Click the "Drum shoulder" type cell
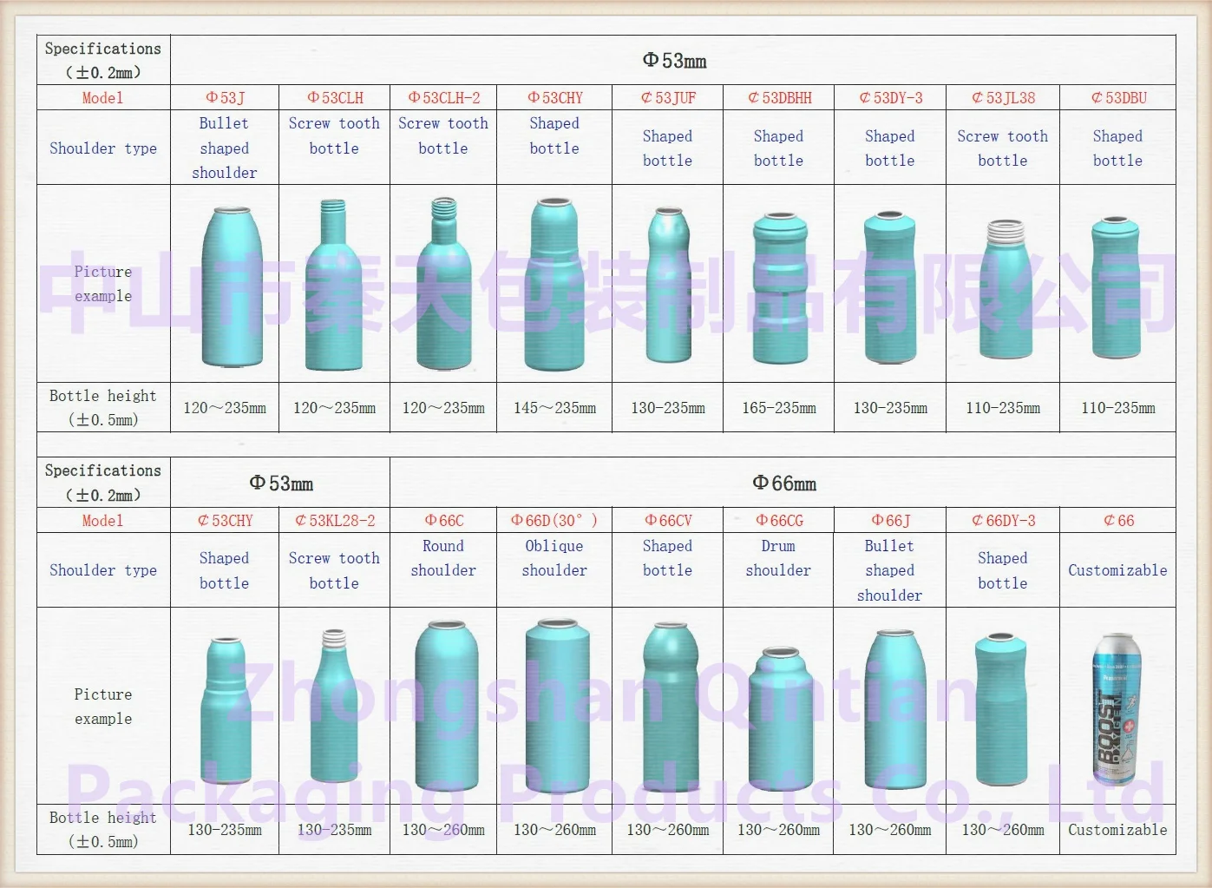This screenshot has width=1212, height=888. click(x=779, y=570)
